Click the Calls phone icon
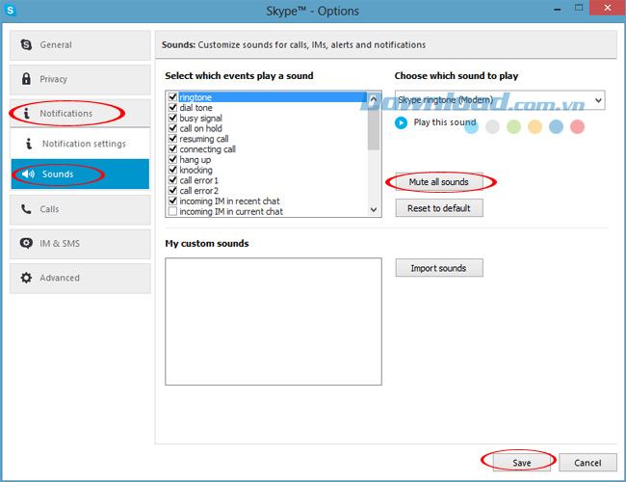The width and height of the screenshot is (626, 482). click(26, 208)
